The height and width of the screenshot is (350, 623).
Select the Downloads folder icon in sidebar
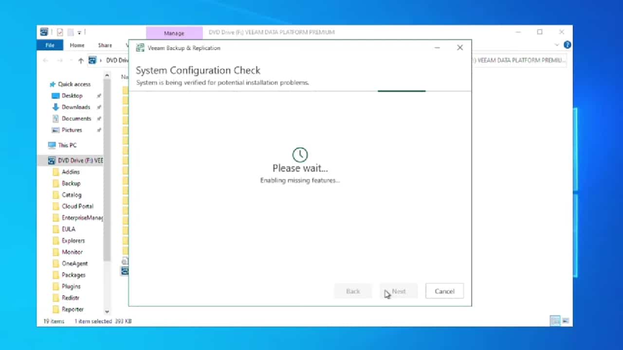(x=55, y=107)
